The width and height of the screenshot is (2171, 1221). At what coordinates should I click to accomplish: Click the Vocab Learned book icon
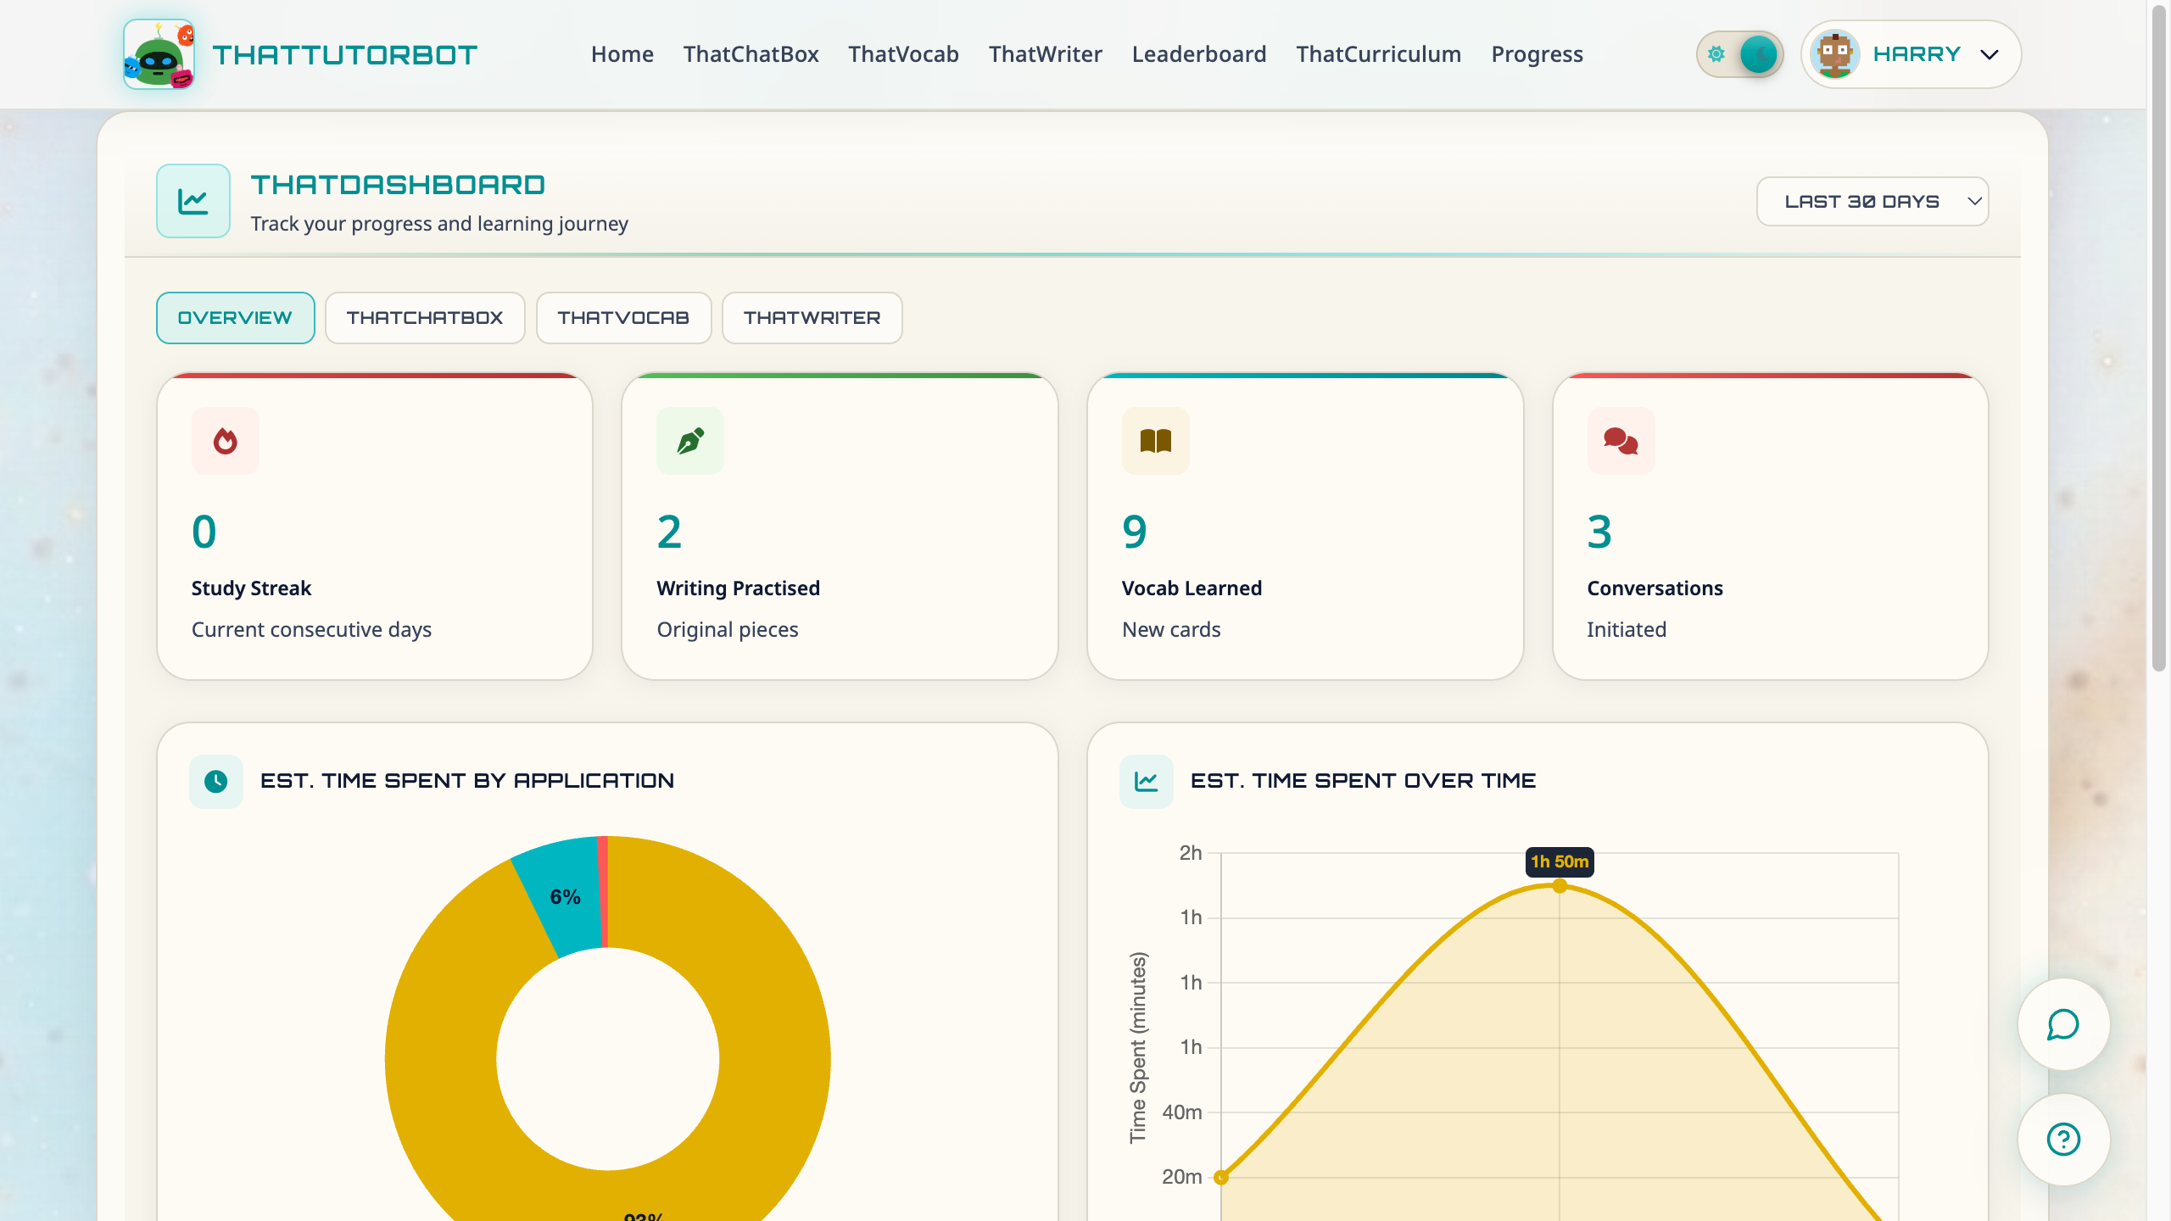pos(1156,441)
